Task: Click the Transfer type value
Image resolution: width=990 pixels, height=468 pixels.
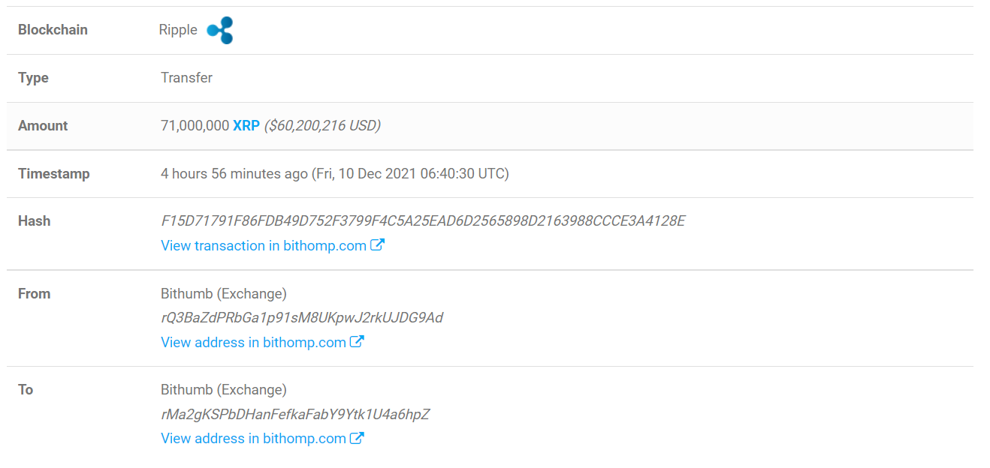Action: click(x=186, y=78)
